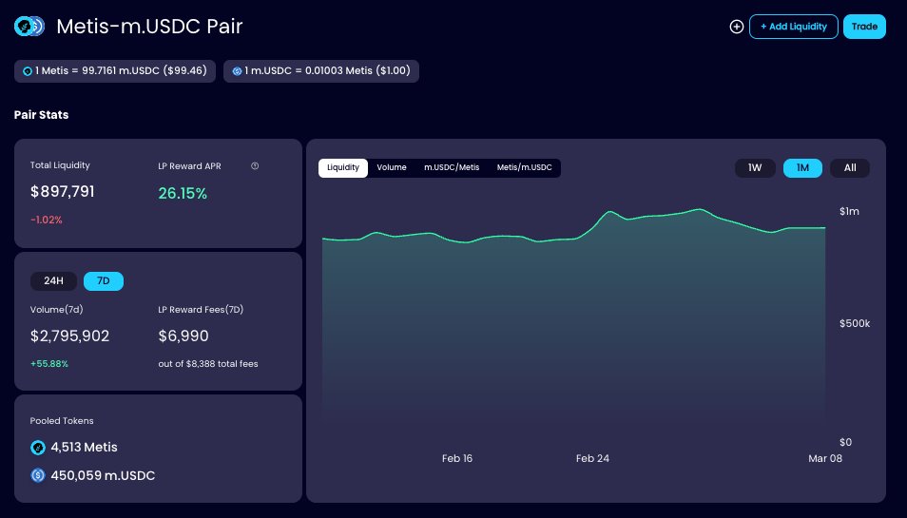Click the m.USDC icon in the price pill
The image size is (907, 518).
point(237,71)
